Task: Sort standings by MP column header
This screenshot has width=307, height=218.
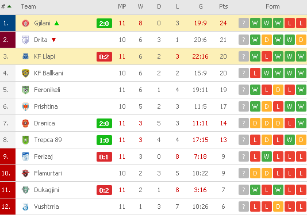Action: coord(122,6)
